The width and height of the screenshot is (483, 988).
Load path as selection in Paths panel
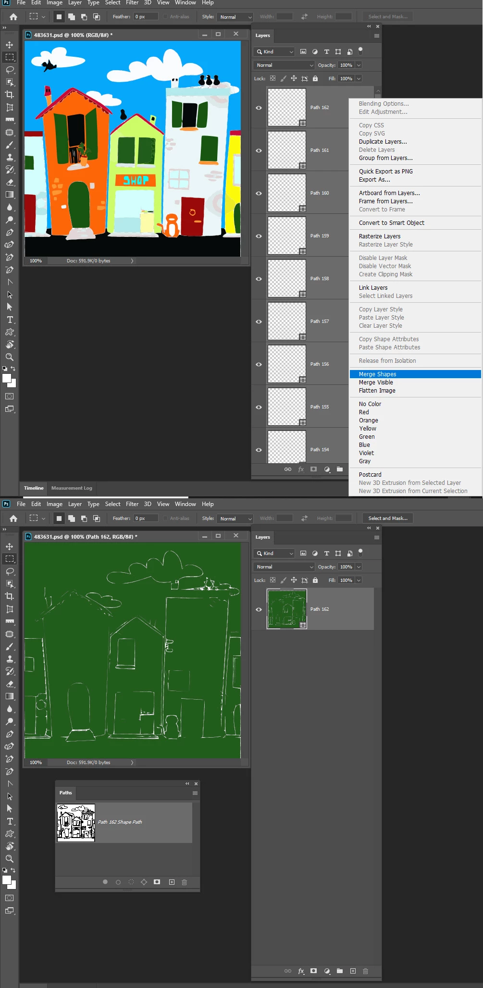131,882
